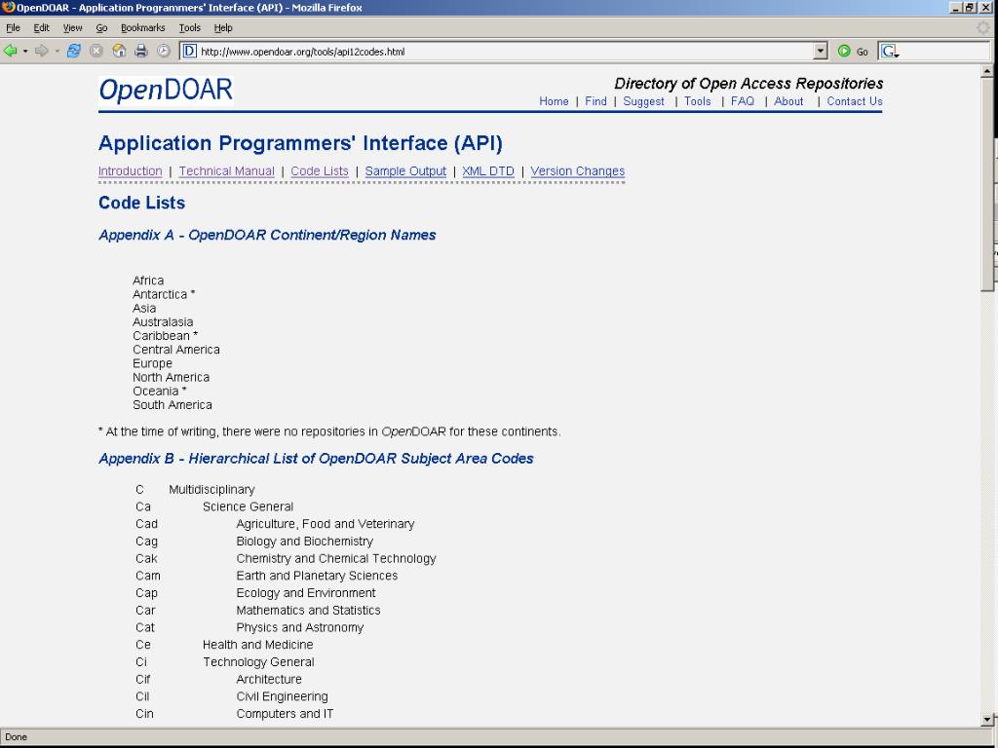Click the scrollbar down arrow
Screen dimensions: 998x748
(x=988, y=720)
